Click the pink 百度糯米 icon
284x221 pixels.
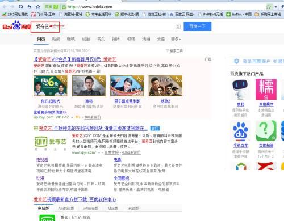click(266, 90)
